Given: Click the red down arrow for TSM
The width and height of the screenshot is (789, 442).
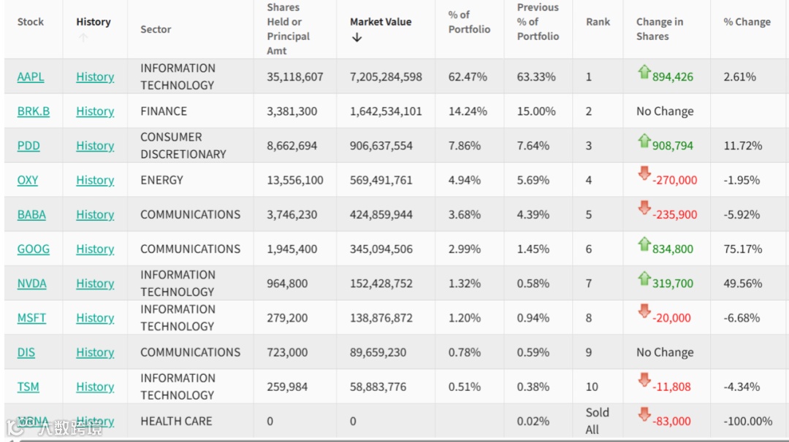Looking at the screenshot, I should tap(644, 380).
